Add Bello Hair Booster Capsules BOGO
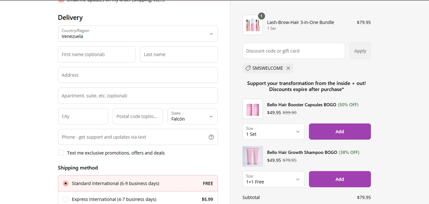This screenshot has height=204, width=429. pos(340,131)
